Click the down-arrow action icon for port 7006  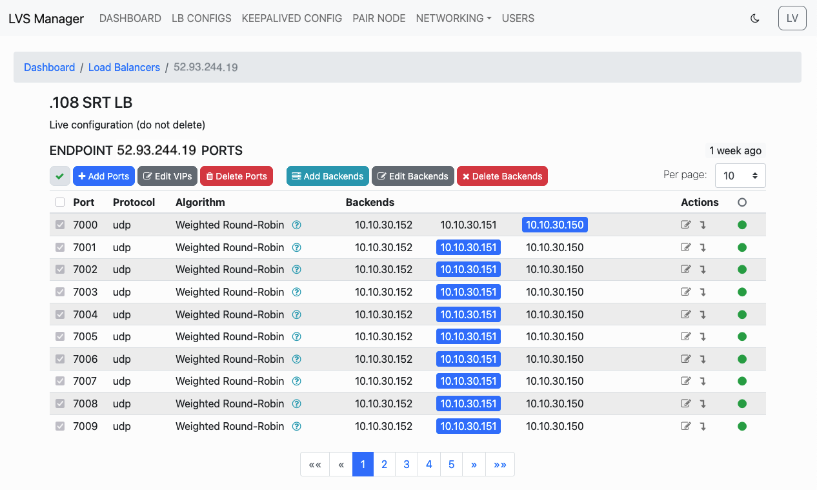(x=703, y=359)
